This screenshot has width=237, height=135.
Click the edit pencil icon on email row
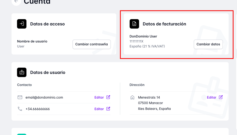108,97
